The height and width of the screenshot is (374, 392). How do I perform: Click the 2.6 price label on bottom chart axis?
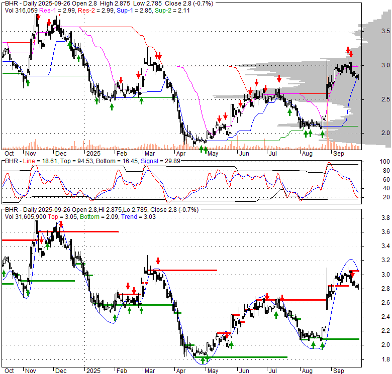tap(385, 303)
